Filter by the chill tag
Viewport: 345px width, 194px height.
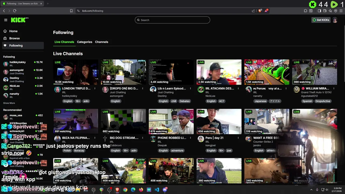(174, 101)
